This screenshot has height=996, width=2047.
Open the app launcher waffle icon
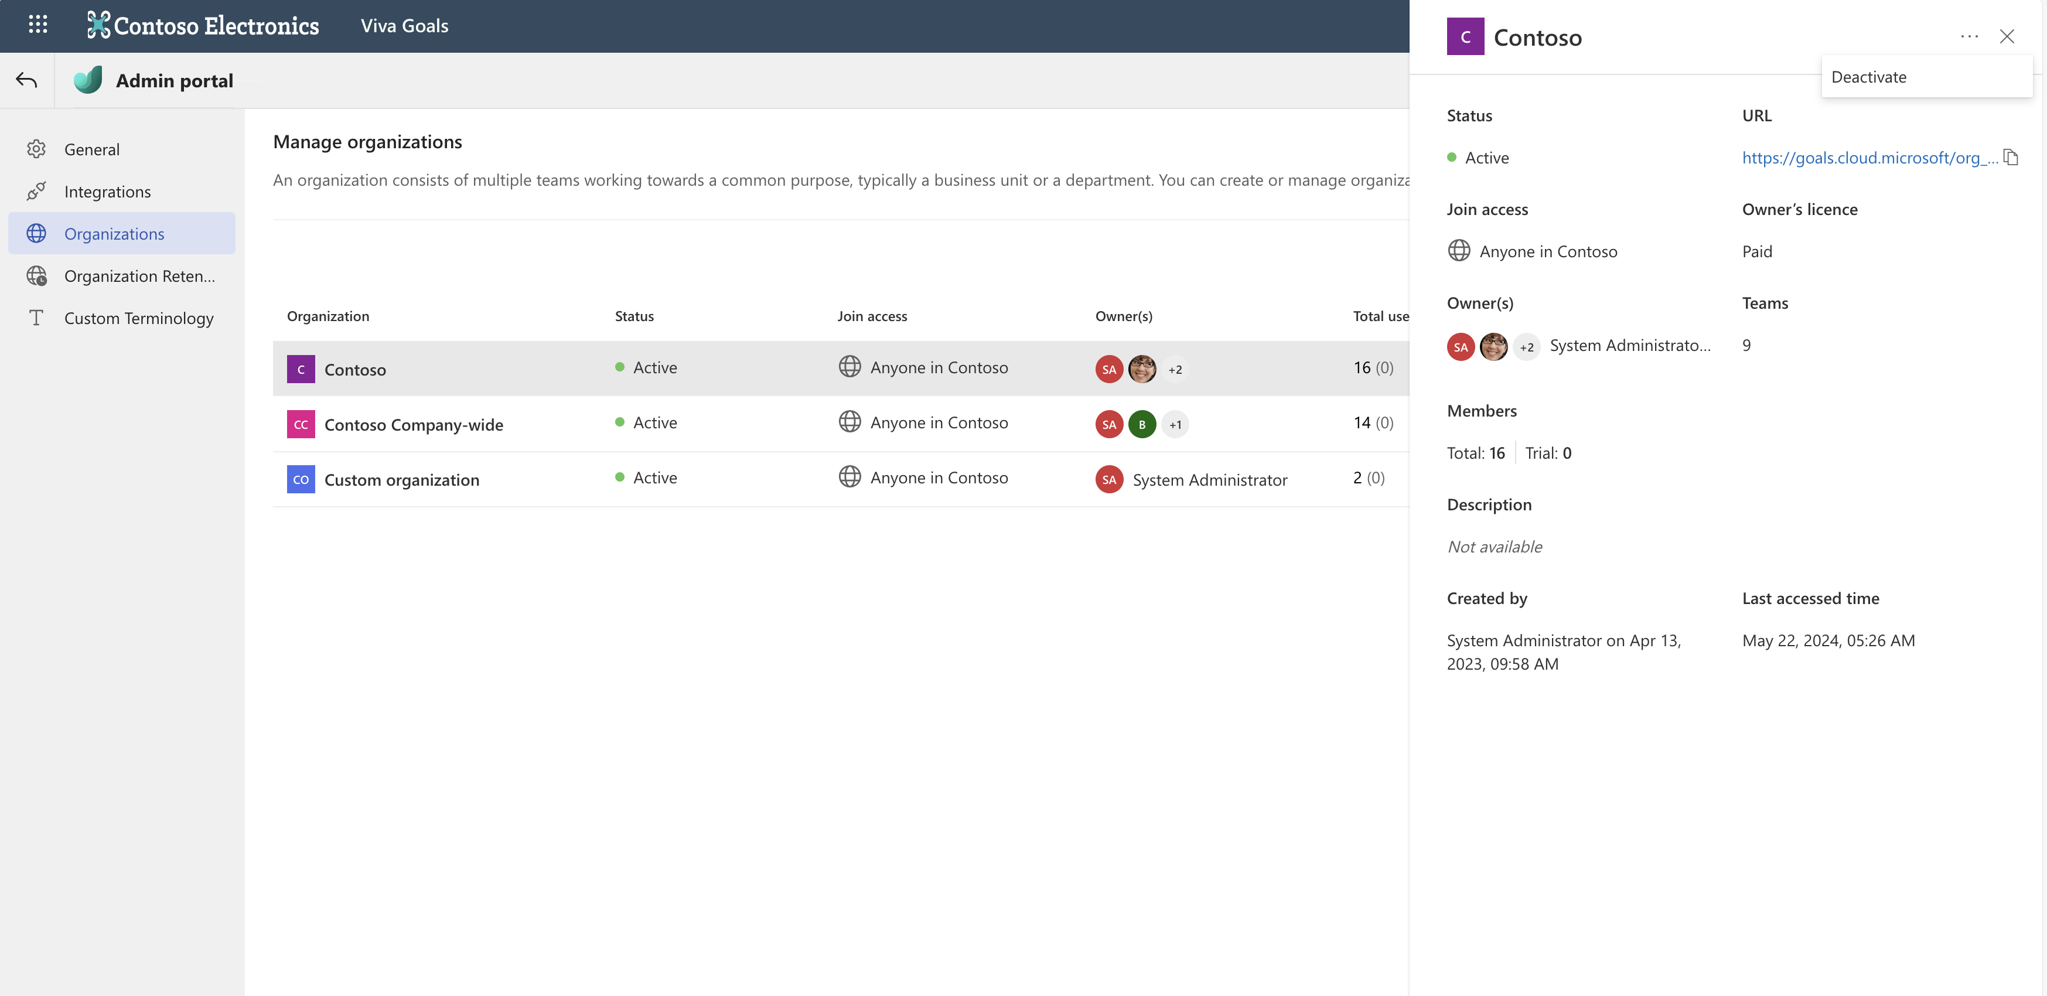point(37,25)
